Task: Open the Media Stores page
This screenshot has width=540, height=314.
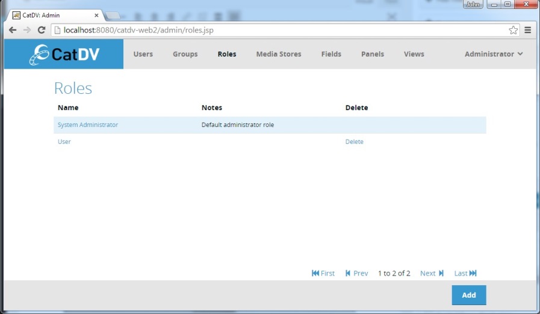Action: pos(279,54)
